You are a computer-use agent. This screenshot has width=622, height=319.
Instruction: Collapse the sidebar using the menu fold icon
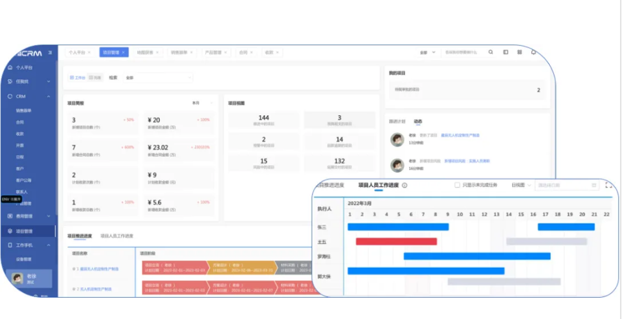tap(50, 52)
